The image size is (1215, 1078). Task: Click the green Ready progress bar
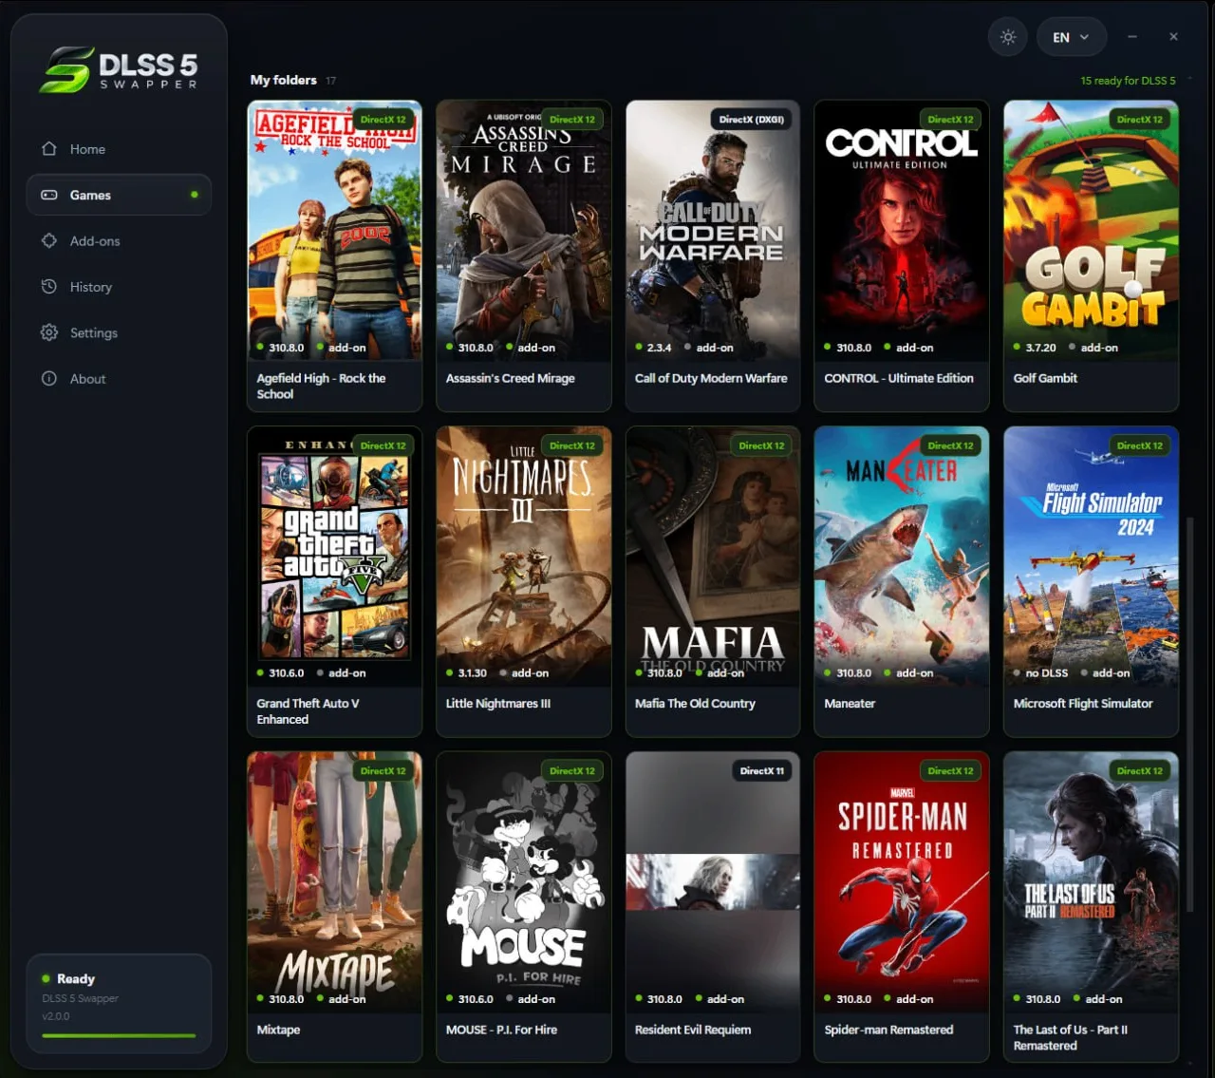119,1035
